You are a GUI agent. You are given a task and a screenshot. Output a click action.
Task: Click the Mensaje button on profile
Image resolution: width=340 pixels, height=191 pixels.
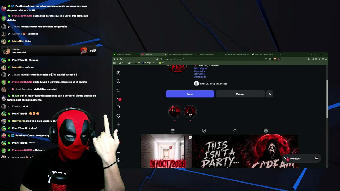pos(240,94)
